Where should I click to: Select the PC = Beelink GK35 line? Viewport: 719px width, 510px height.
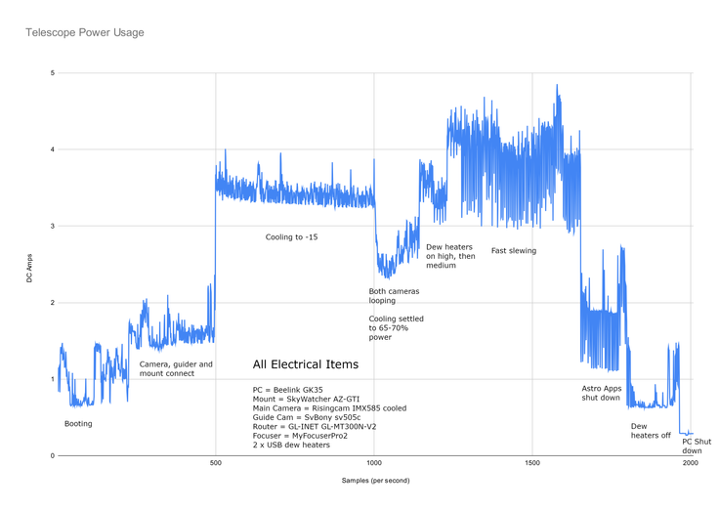pos(290,390)
